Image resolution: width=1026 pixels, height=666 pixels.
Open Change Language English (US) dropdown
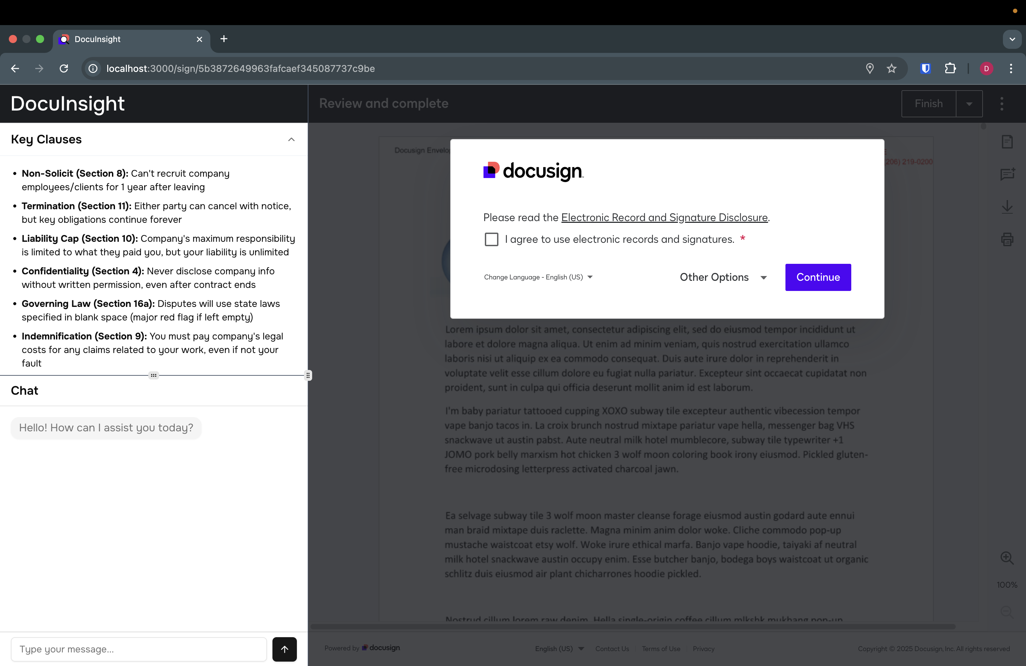coord(538,277)
